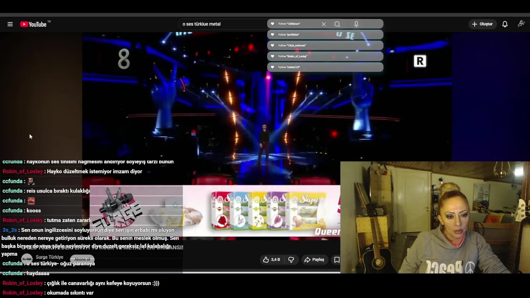530x298 pixels.
Task: Run search with the magnifier icon
Action: 337,24
